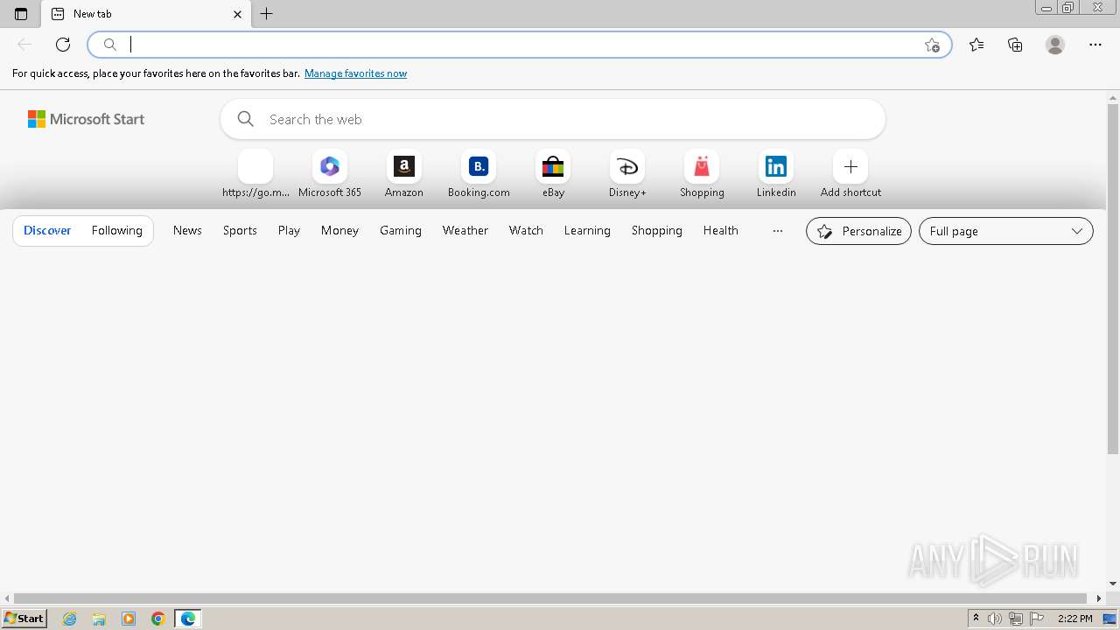
Task: Click the horizontal scrollbar right arrow
Action: coord(1100,598)
